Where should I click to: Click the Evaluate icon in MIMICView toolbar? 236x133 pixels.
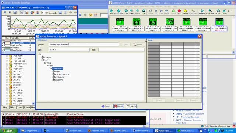(210, 11)
